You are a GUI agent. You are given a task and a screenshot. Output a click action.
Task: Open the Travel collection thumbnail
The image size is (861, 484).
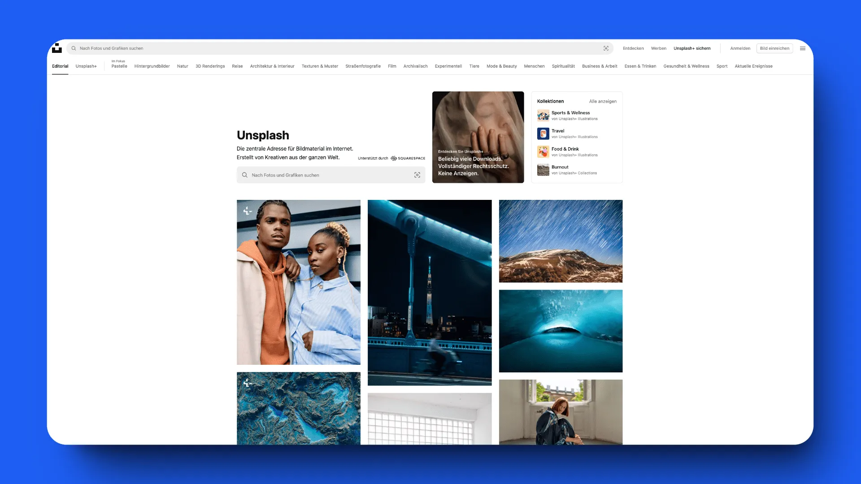(x=543, y=134)
